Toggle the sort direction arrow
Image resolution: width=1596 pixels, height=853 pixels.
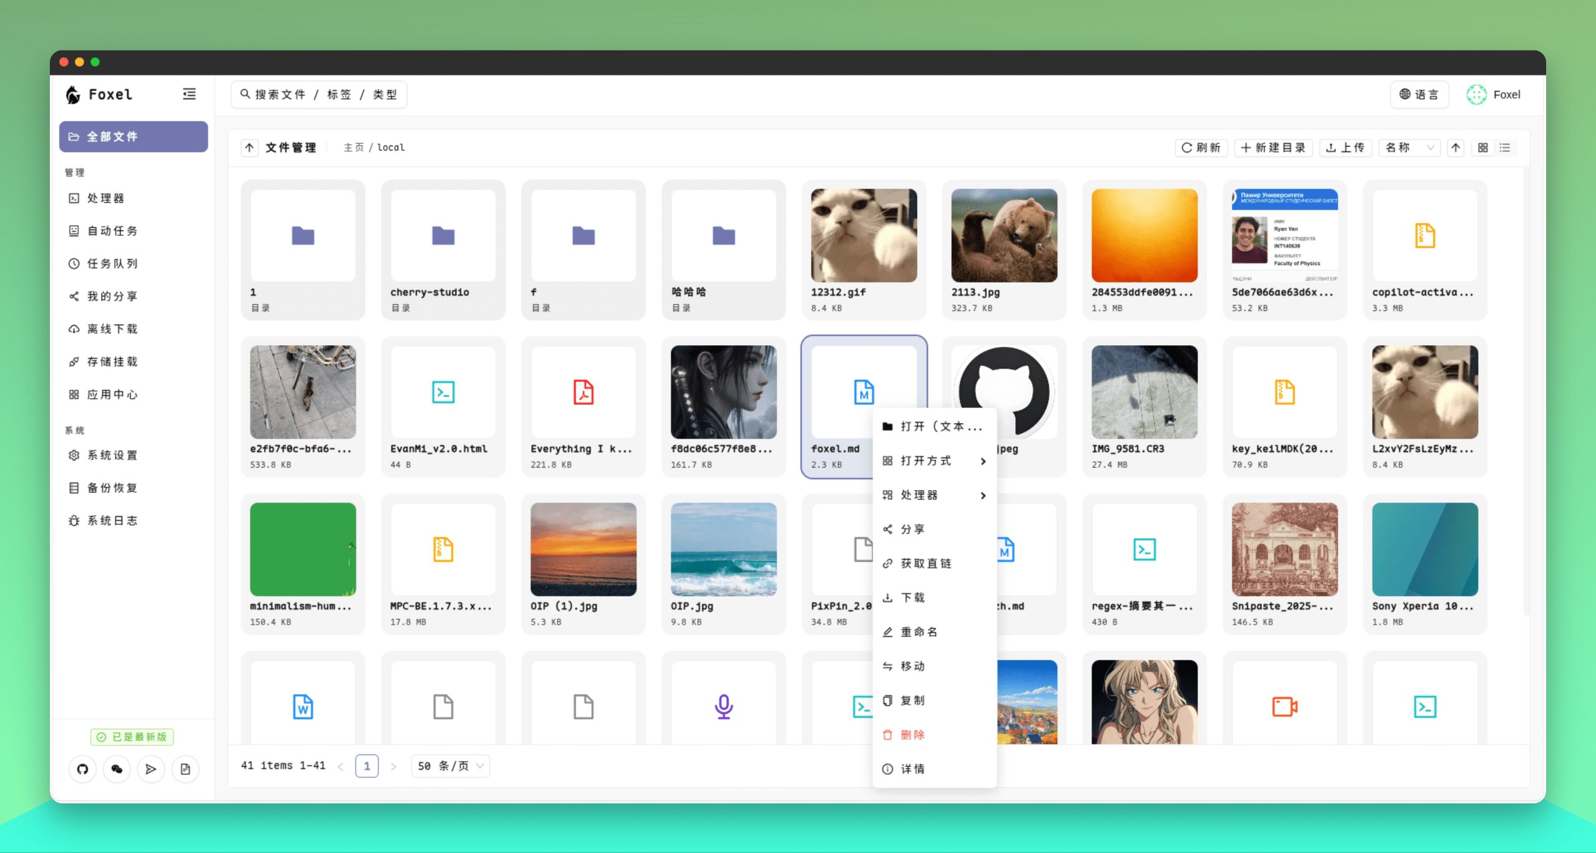tap(1456, 148)
